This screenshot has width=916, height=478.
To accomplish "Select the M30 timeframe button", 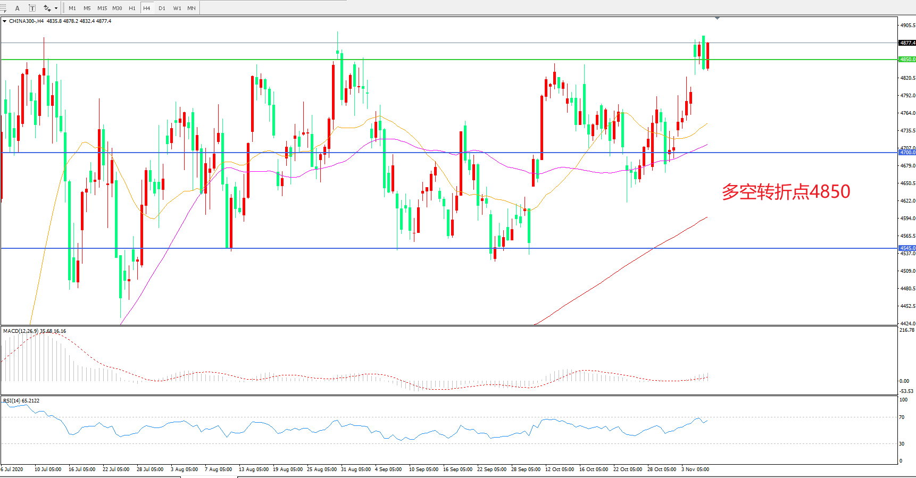I will [x=117, y=8].
